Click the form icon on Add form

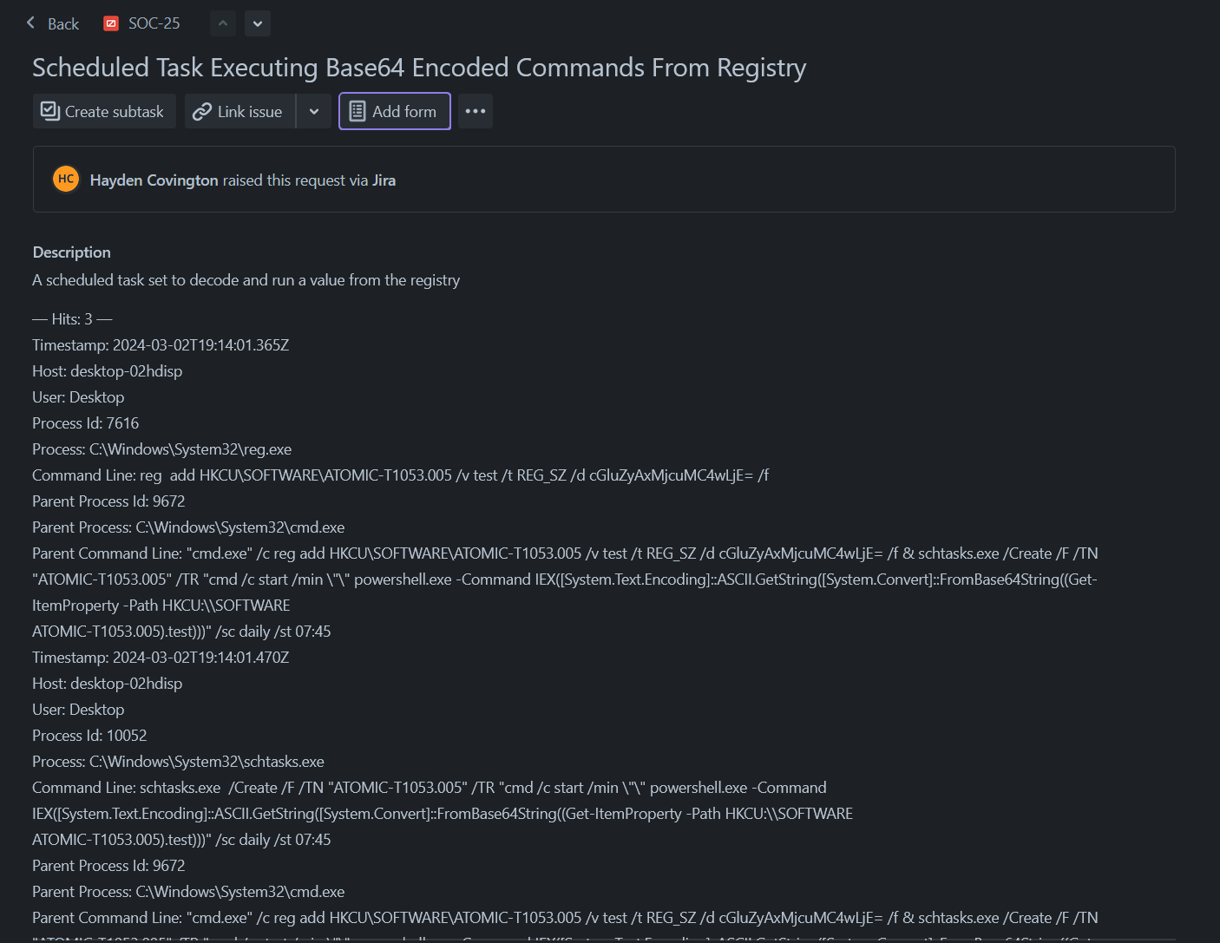(x=357, y=111)
